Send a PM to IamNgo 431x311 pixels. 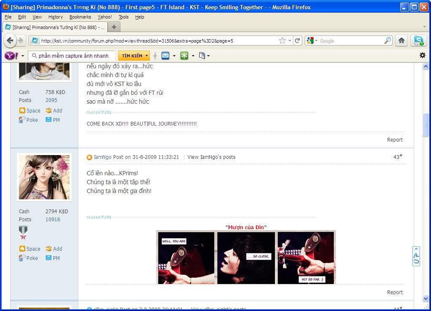coord(53,258)
